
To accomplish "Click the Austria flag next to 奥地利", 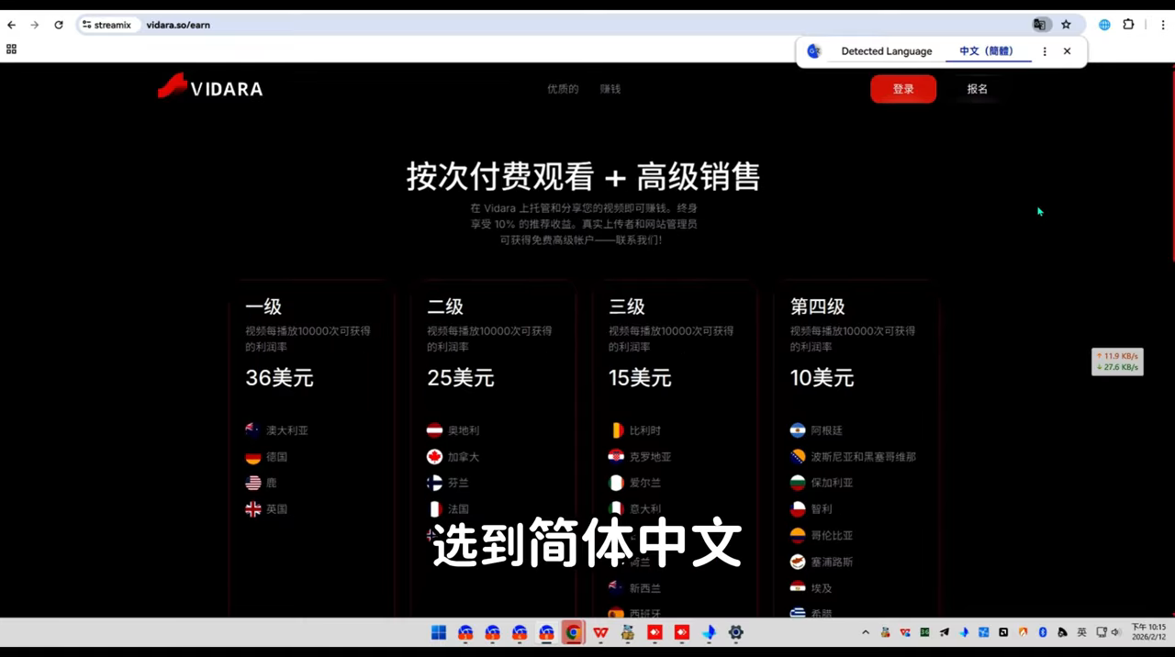I will click(x=435, y=429).
